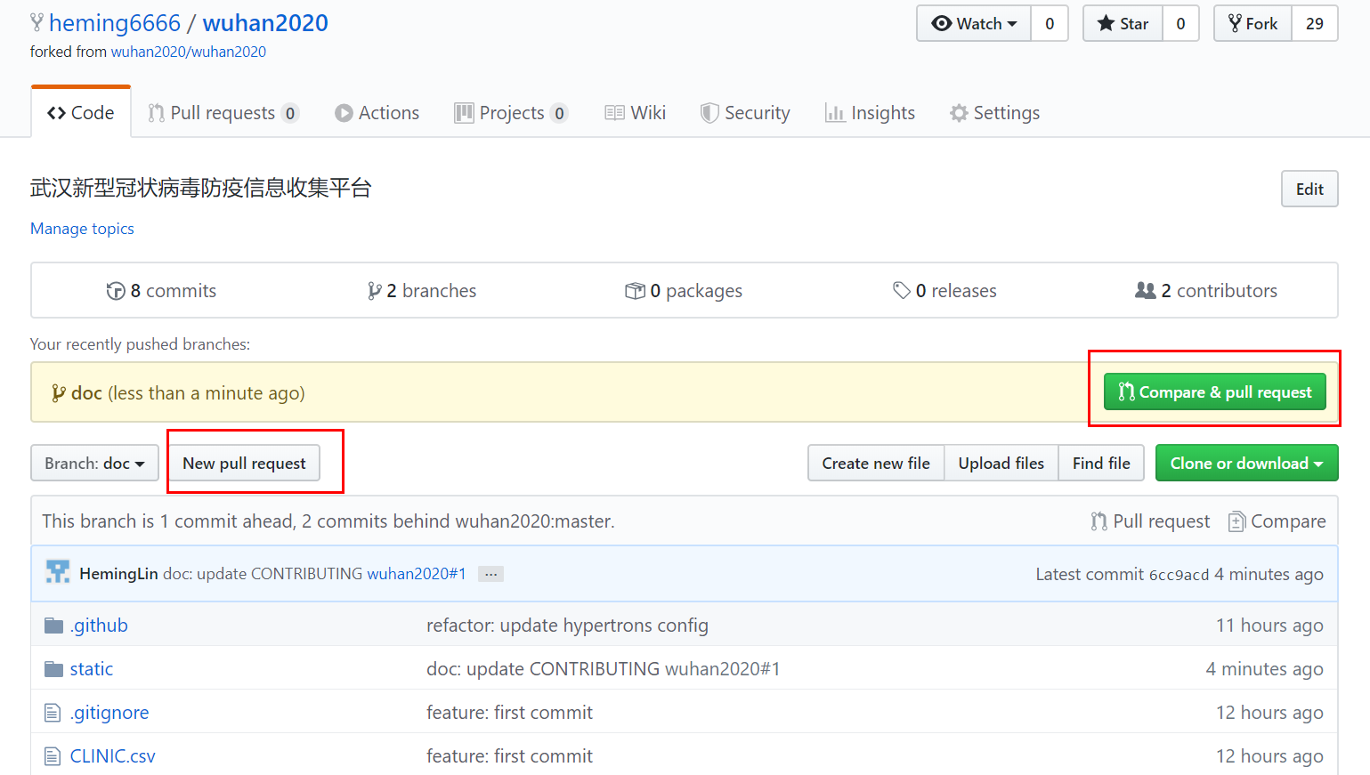Click the folder icon next to .github
The image size is (1370, 775).
[x=53, y=626]
